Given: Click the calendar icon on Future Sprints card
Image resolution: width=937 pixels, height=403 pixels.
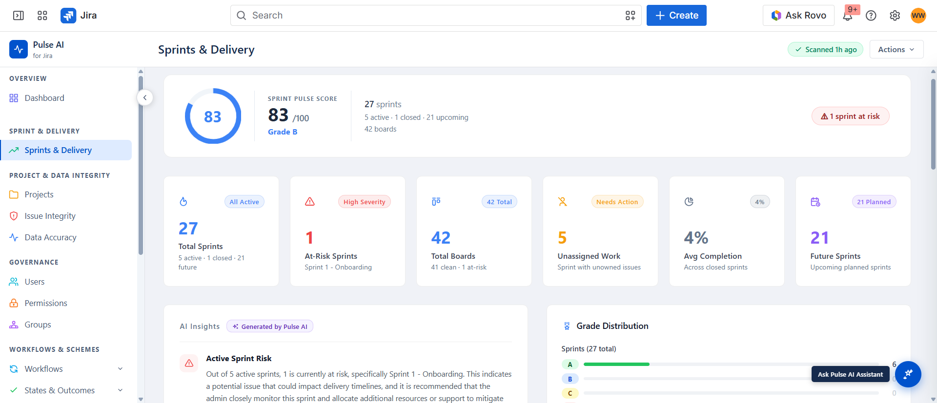Looking at the screenshot, I should tap(815, 202).
